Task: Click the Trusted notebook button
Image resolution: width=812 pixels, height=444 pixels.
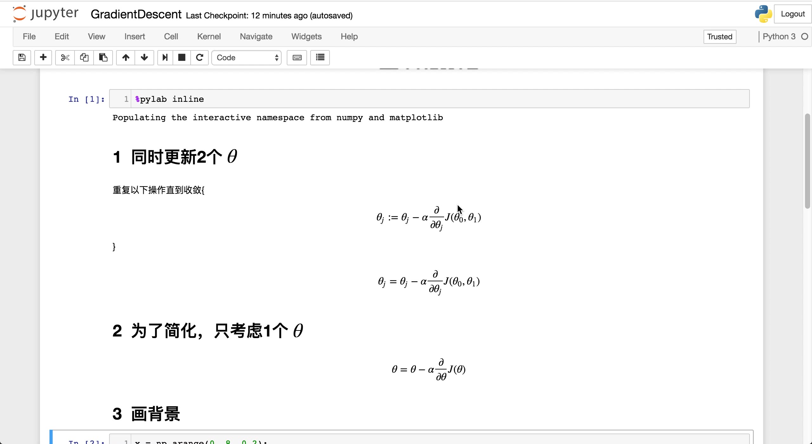Action: [x=720, y=37]
